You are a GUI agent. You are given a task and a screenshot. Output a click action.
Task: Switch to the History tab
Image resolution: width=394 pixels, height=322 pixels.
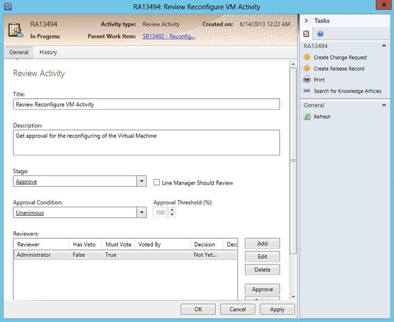[48, 53]
